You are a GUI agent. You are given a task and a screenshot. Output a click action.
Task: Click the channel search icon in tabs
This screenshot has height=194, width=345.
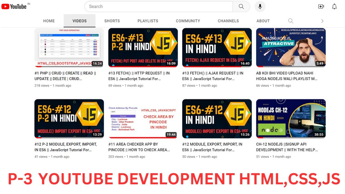click(291, 21)
